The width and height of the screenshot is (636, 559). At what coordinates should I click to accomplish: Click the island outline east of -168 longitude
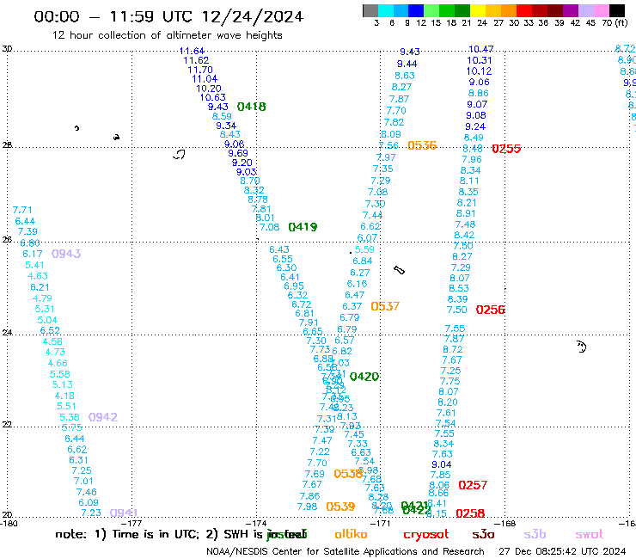(581, 347)
